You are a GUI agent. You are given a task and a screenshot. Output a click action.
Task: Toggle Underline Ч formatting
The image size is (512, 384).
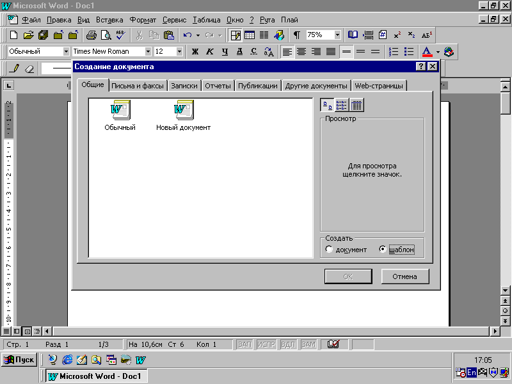click(x=225, y=52)
